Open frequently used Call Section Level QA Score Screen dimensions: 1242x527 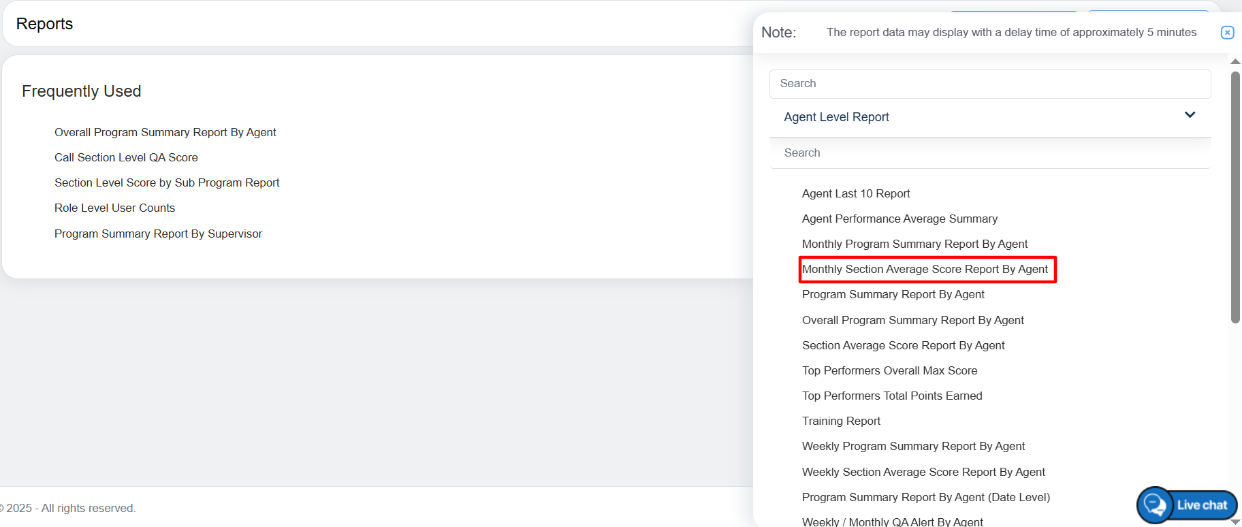[x=126, y=157]
